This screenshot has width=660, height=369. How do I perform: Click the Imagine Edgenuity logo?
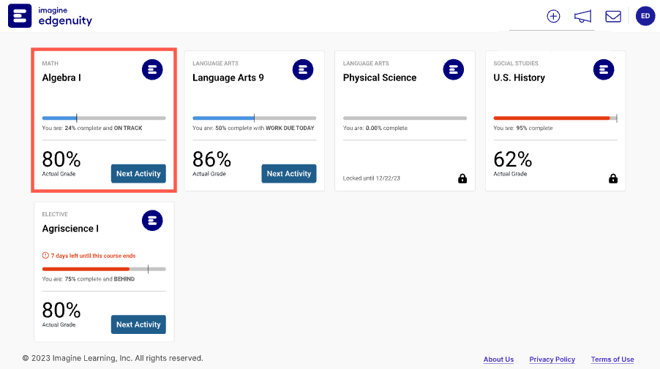click(50, 16)
